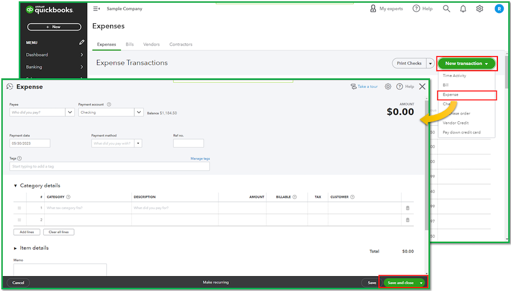Image resolution: width=511 pixels, height=291 pixels.
Task: Click the Save and close button
Action: pos(400,283)
